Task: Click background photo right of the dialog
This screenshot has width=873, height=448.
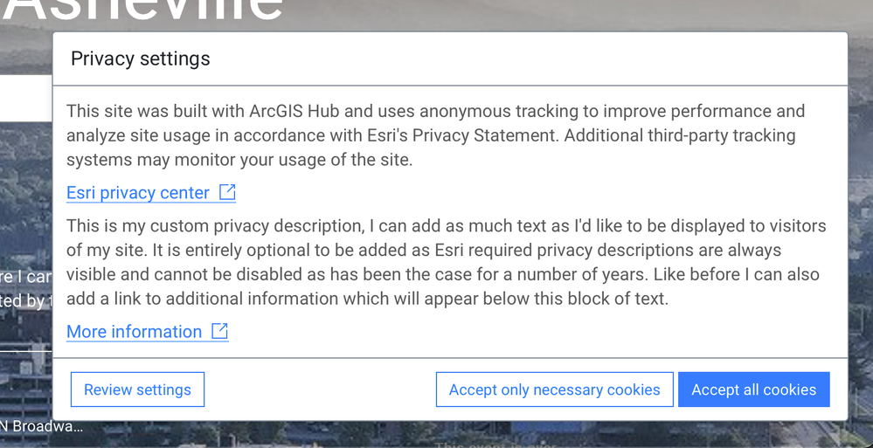Action: point(861,218)
